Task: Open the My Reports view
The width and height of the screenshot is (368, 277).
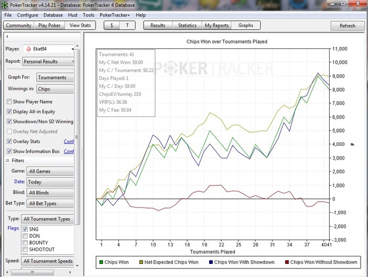Action: tap(217, 25)
